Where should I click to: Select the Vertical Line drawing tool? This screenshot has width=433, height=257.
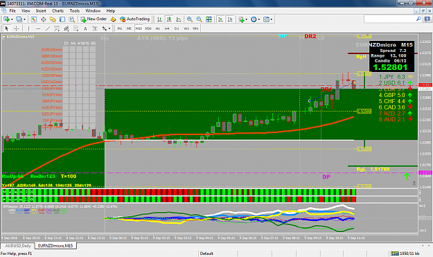[x=28, y=28]
